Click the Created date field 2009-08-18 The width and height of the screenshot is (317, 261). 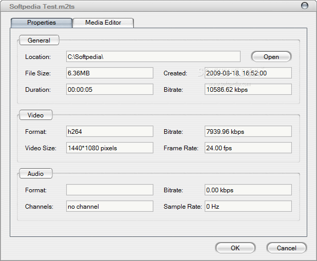point(248,73)
